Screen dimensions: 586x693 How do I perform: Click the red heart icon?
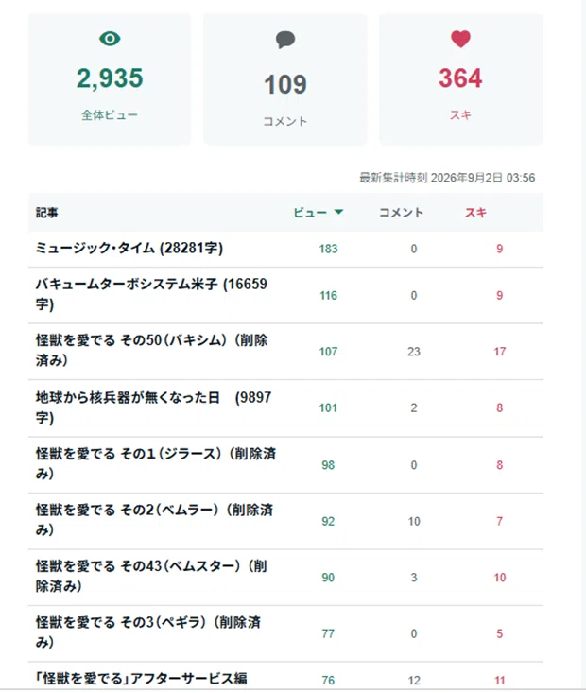click(x=460, y=39)
